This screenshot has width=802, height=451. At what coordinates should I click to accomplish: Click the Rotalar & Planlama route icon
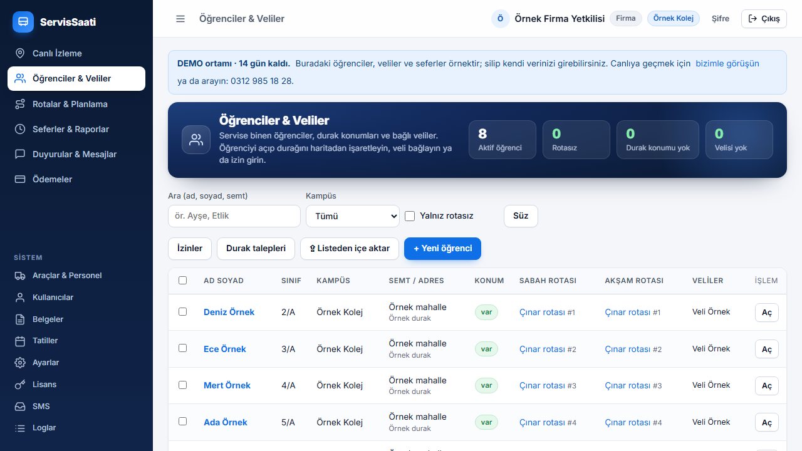point(20,104)
